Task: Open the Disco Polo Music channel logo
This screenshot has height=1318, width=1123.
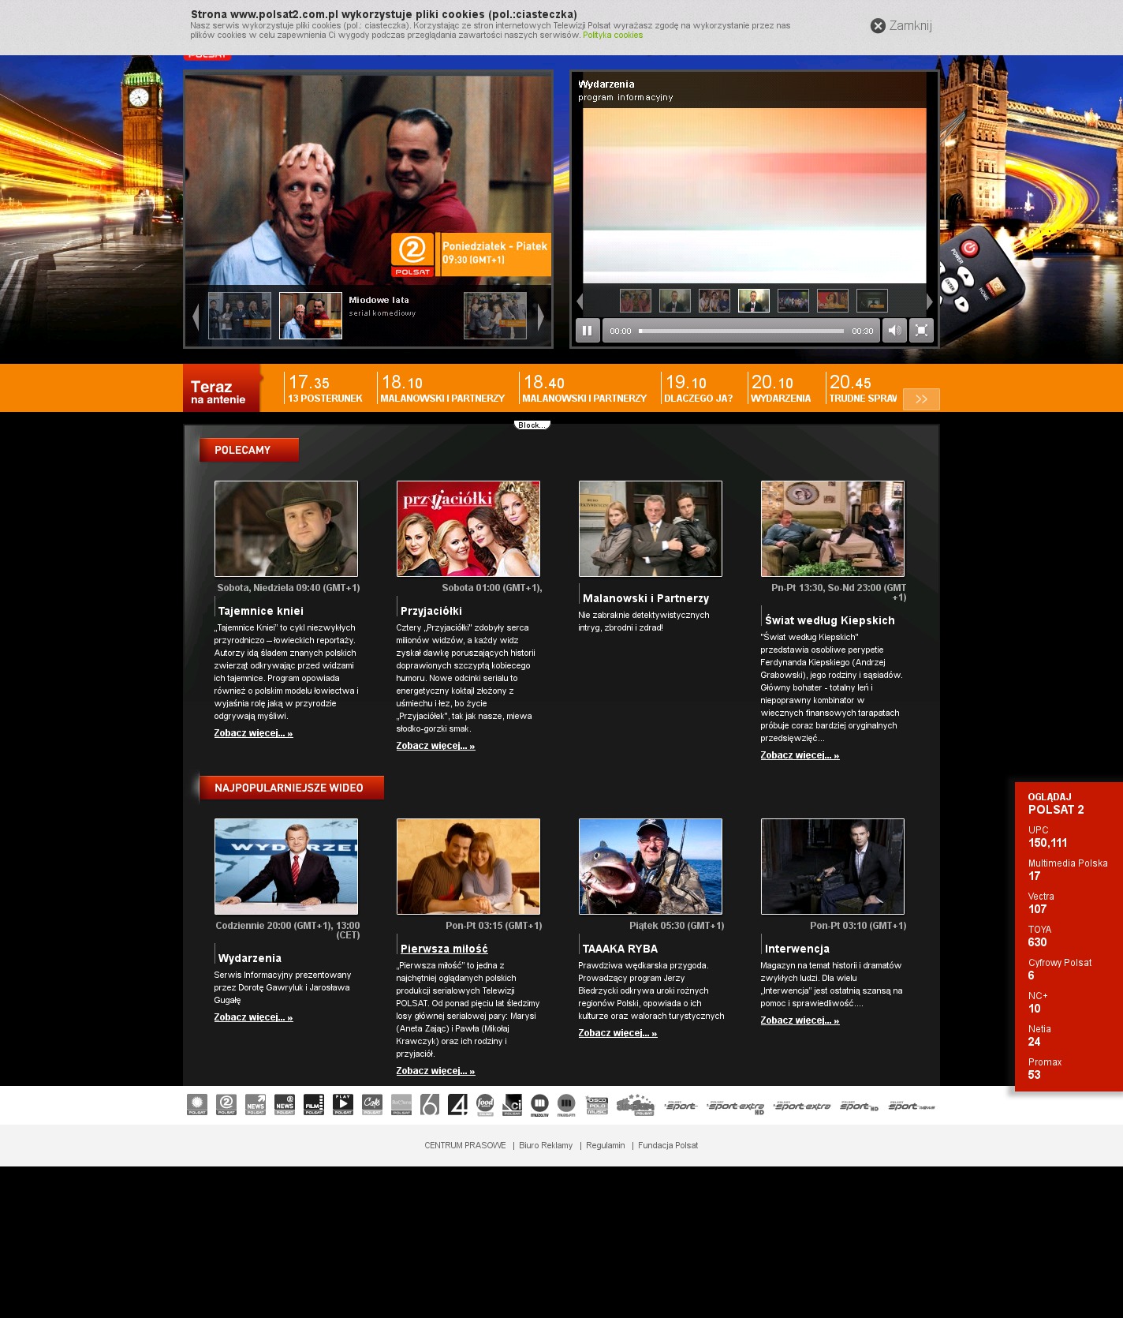Action: point(597,1105)
